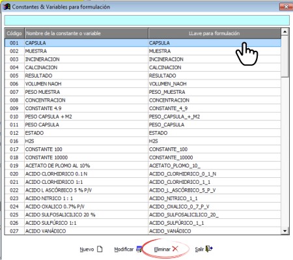The image size is (293, 260).
Task: Click the scrollbar up arrow
Action: point(285,32)
